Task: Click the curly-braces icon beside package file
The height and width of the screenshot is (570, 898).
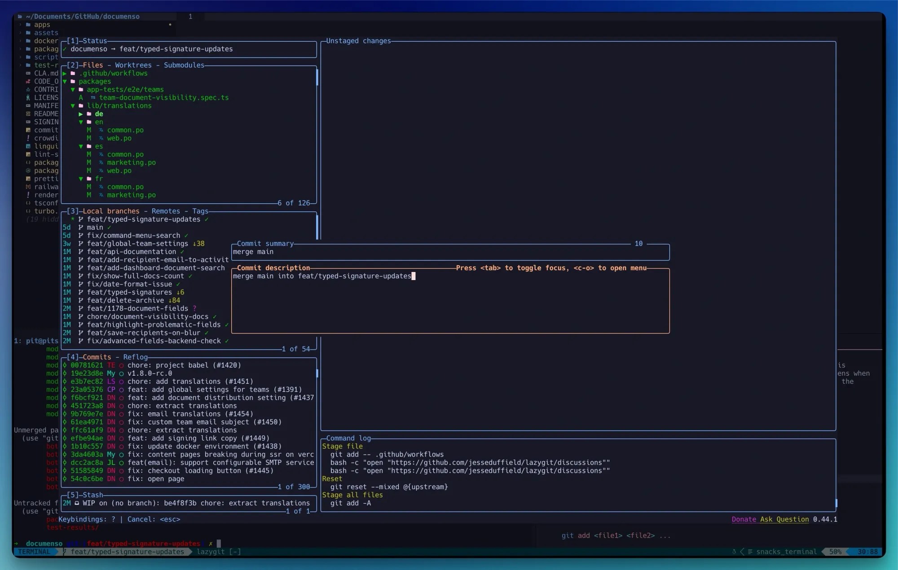Action: coord(28,162)
